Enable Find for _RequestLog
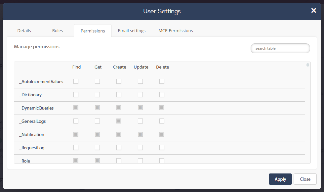The height and width of the screenshot is (192, 324). pyautogui.click(x=76, y=148)
